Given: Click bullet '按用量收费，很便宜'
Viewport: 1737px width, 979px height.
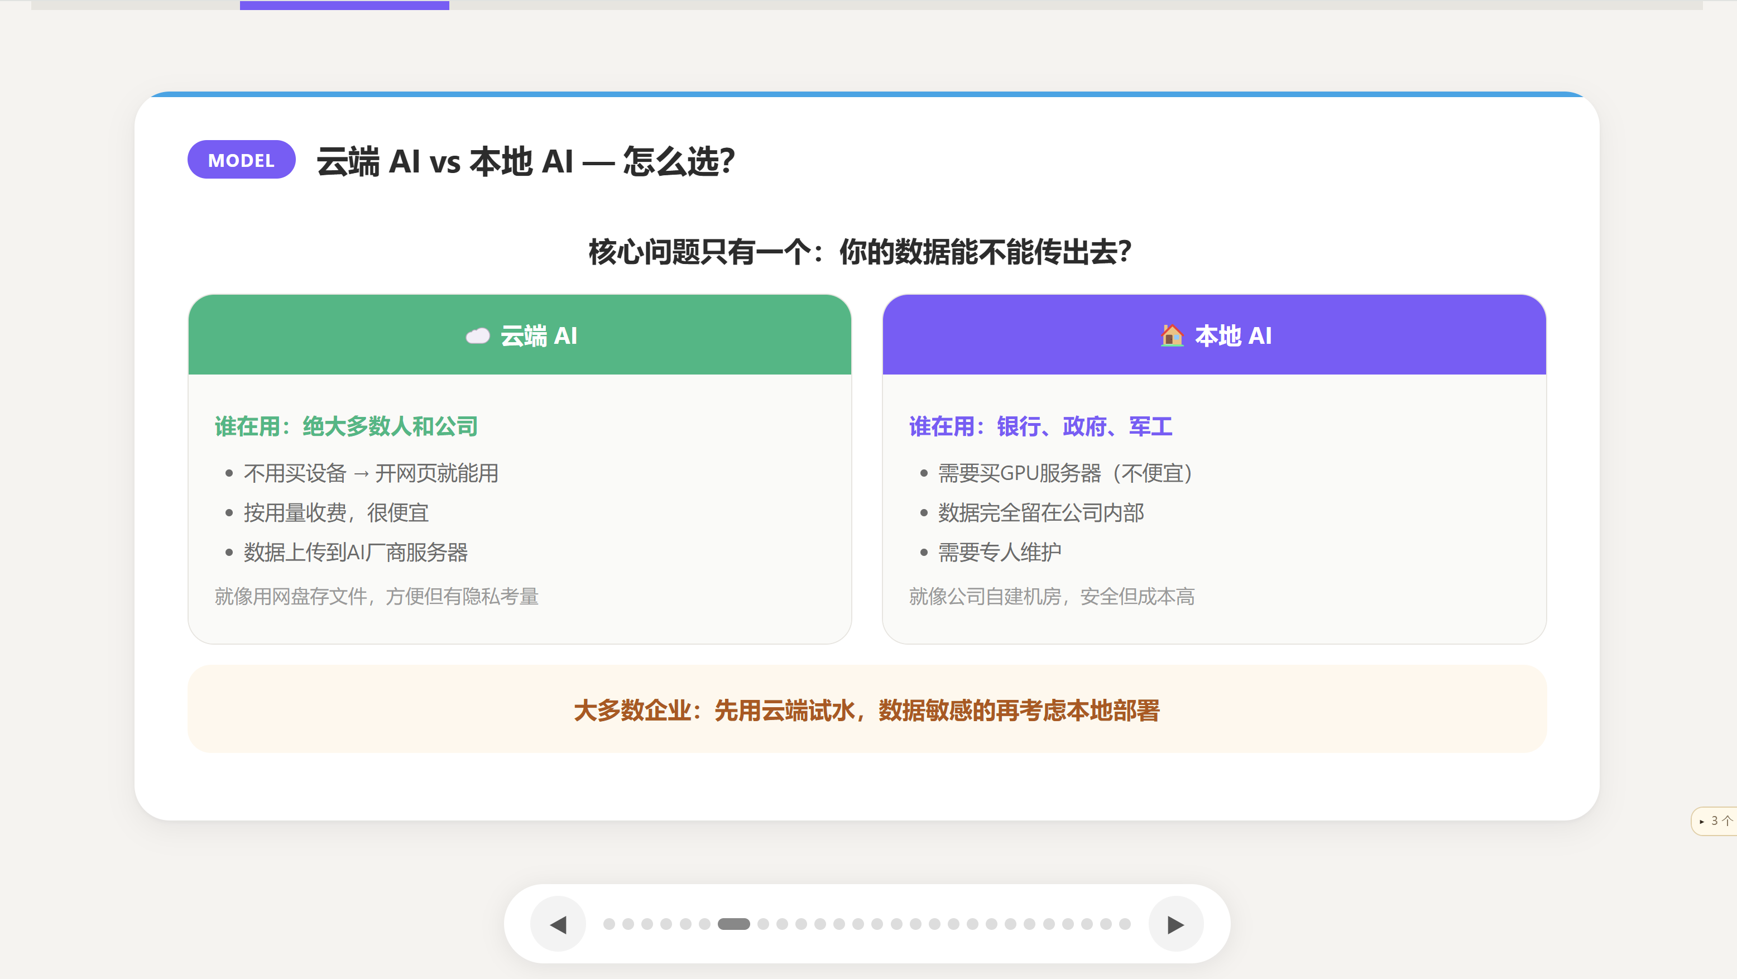Looking at the screenshot, I should [336, 512].
